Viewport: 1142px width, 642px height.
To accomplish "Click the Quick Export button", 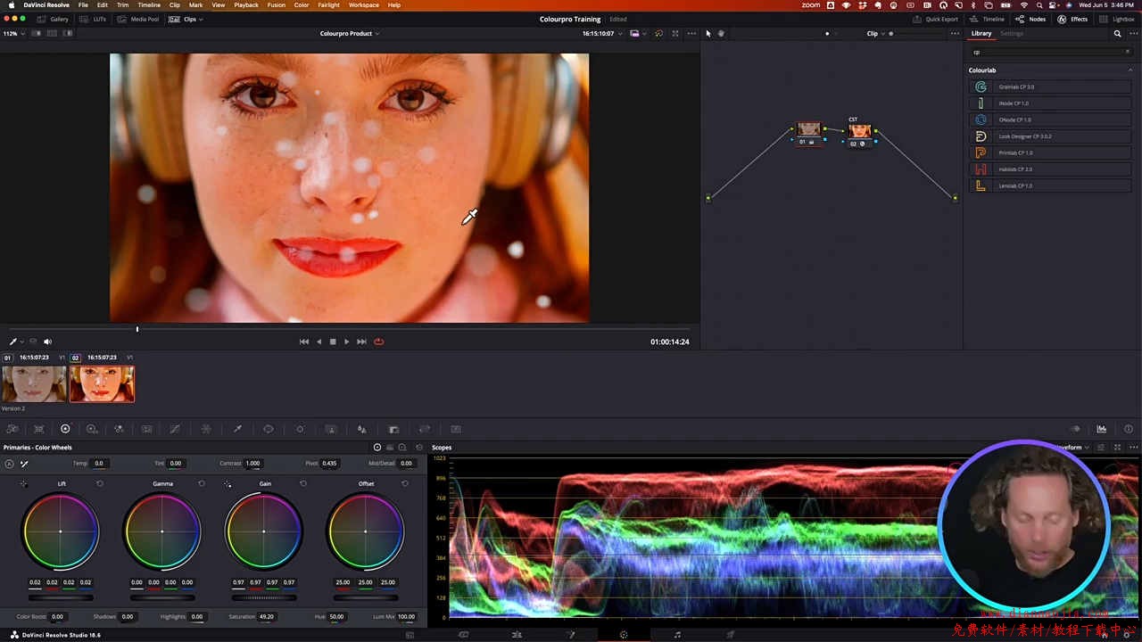I will coord(936,19).
